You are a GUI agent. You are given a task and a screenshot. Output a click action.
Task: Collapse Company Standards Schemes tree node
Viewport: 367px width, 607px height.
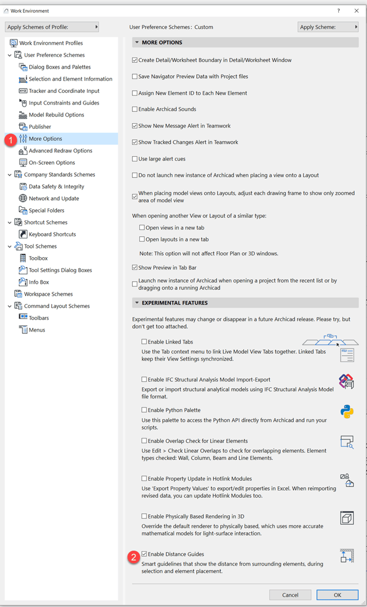[10, 174]
